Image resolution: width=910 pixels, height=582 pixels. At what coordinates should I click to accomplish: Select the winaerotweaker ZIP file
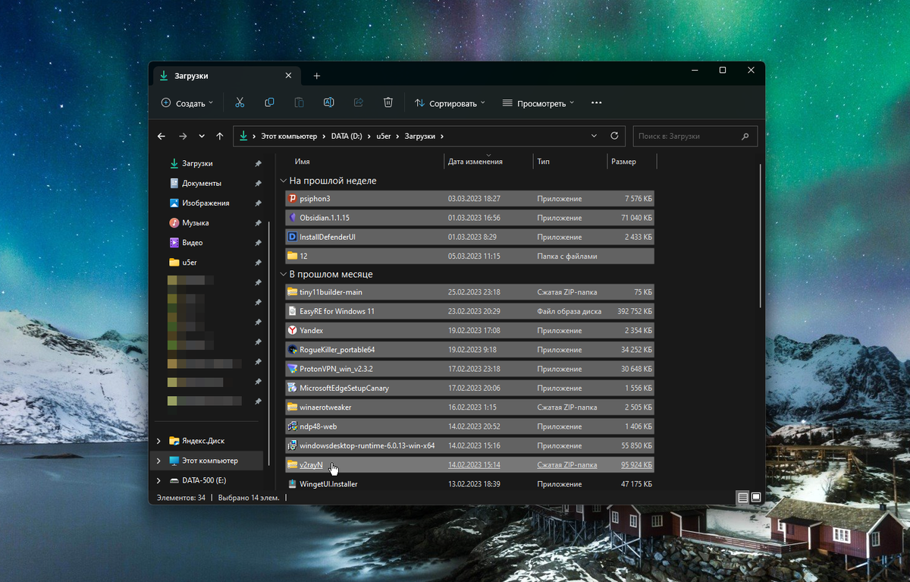pos(469,407)
